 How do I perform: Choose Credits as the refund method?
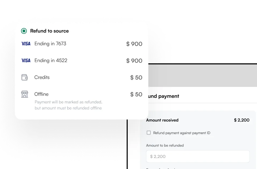point(42,77)
